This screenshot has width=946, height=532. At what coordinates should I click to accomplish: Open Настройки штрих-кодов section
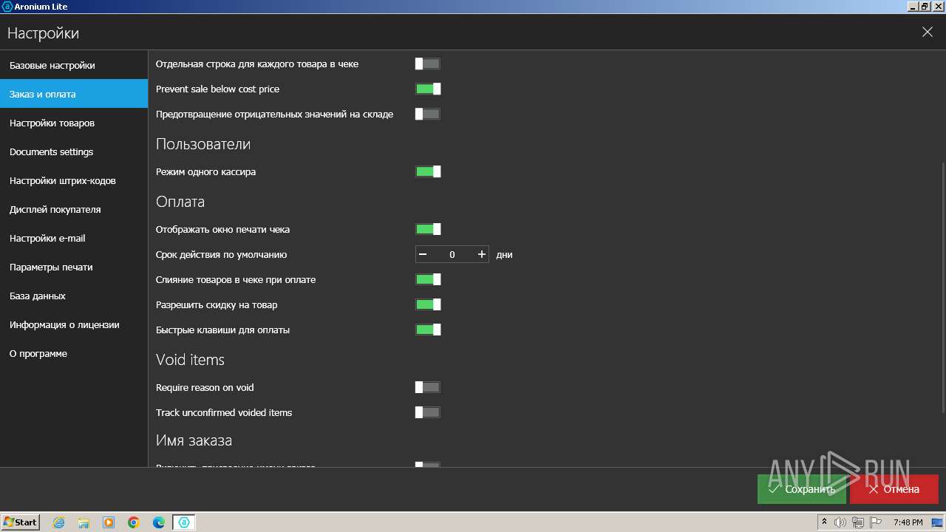74,180
